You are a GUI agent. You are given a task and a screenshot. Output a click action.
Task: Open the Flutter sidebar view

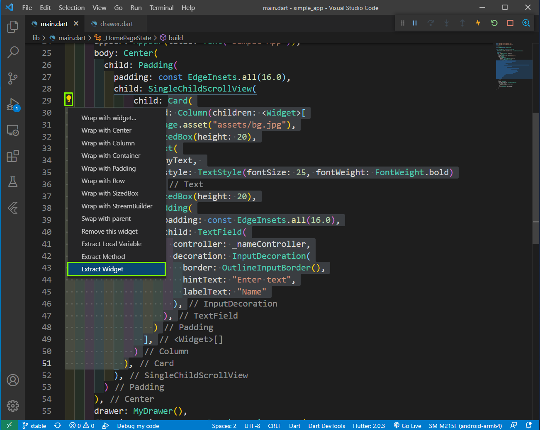13,208
